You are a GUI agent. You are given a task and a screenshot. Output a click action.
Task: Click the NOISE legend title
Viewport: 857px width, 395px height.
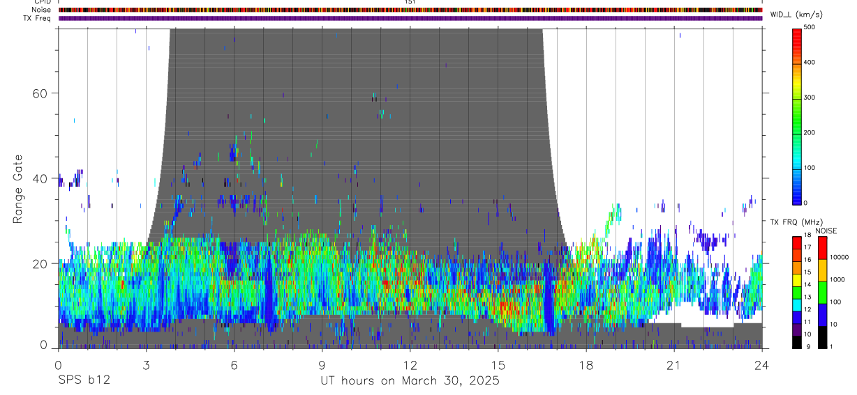(826, 231)
